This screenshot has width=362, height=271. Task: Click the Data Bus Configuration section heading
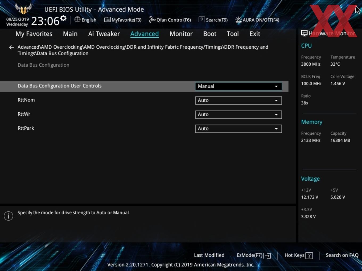coord(43,65)
